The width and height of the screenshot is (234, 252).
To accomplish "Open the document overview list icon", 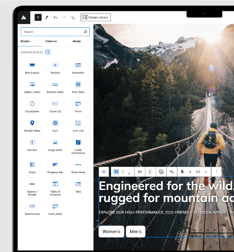I will (x=72, y=17).
